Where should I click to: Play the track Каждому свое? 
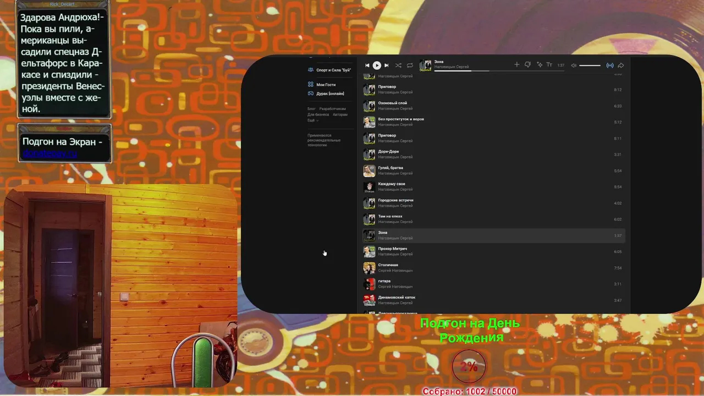point(493,187)
